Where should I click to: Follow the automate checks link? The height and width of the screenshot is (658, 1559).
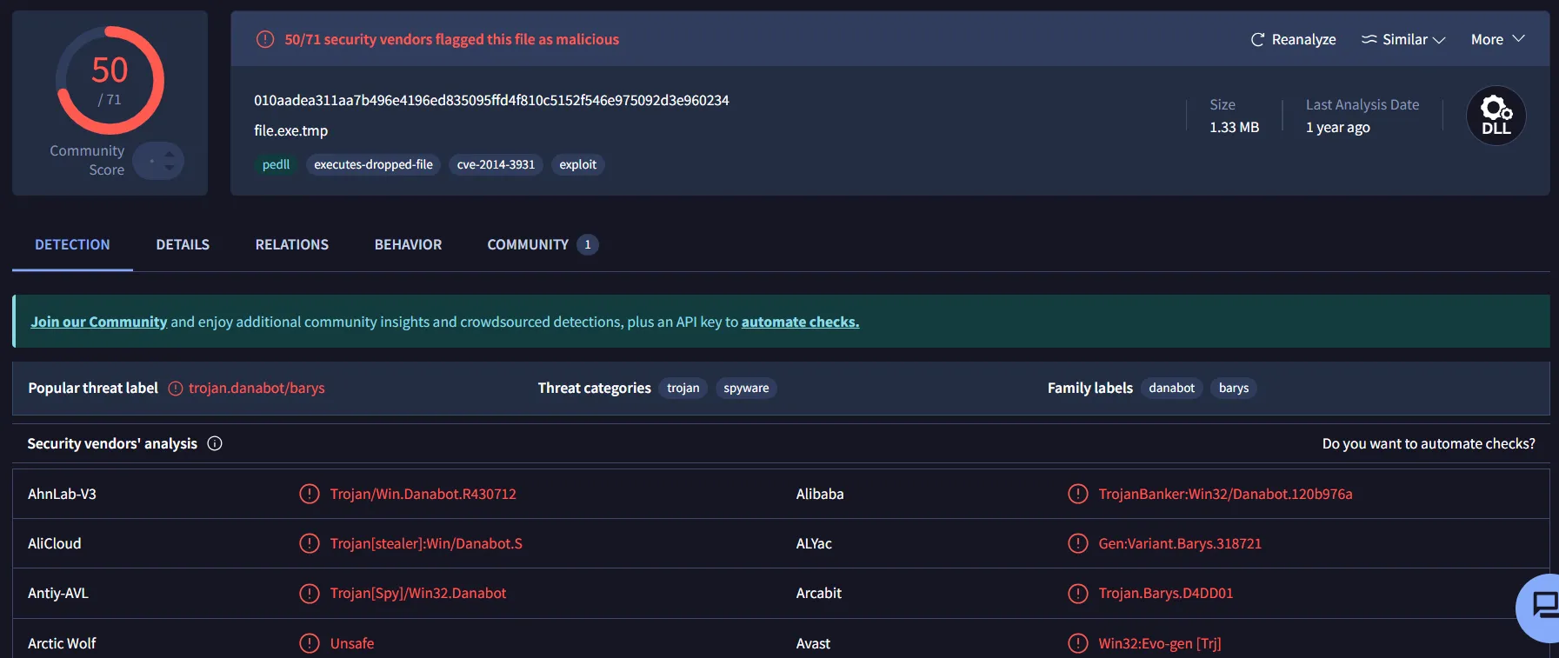[800, 322]
